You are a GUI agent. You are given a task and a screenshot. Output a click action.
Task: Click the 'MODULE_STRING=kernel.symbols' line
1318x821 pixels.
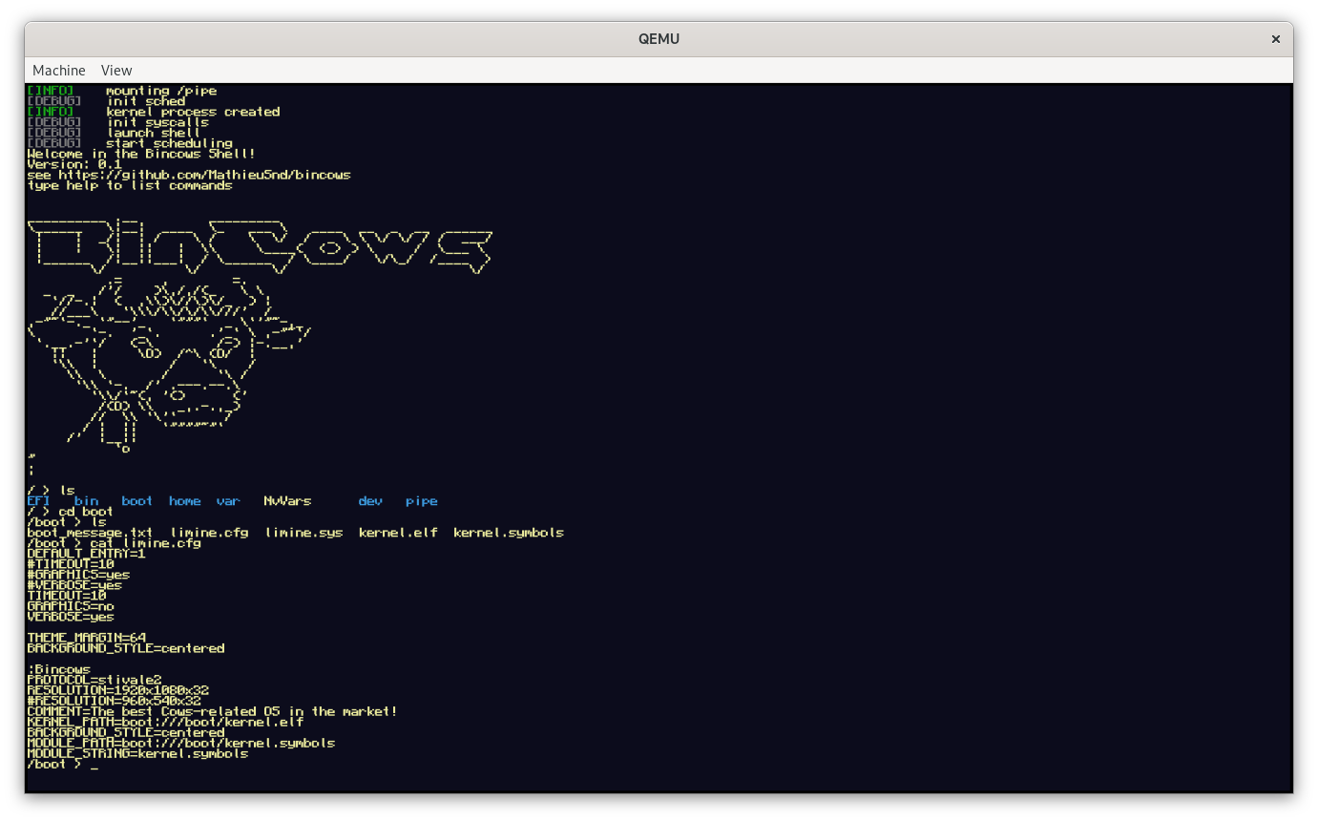click(x=138, y=753)
